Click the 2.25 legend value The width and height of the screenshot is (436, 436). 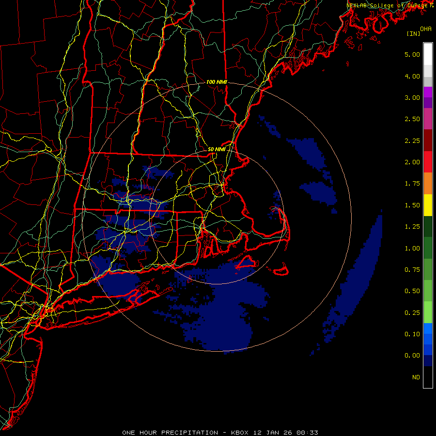[x=412, y=140]
